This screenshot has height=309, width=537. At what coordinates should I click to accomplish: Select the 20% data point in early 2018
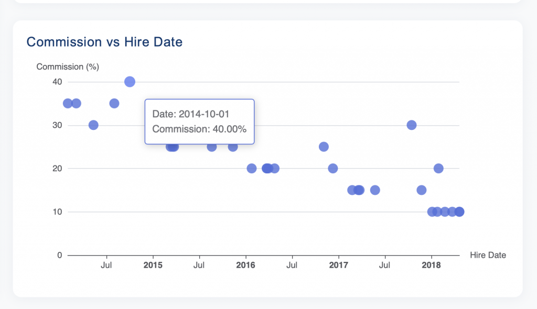click(438, 169)
